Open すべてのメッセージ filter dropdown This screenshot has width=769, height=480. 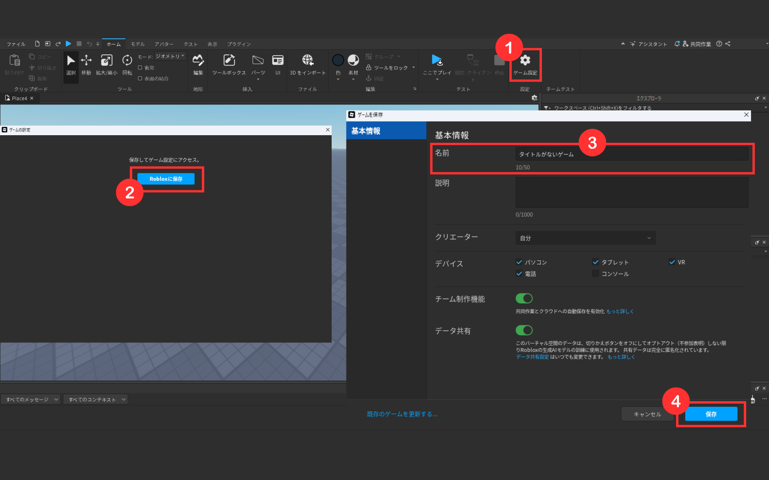tap(30, 400)
